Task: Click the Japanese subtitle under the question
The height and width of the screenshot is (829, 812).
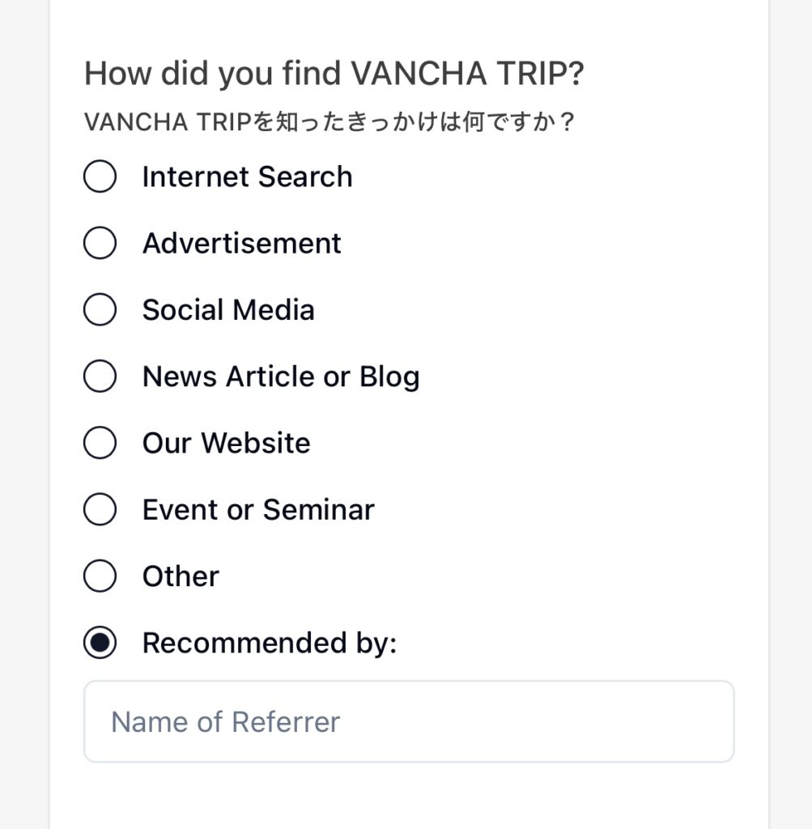Action: pyautogui.click(x=329, y=123)
